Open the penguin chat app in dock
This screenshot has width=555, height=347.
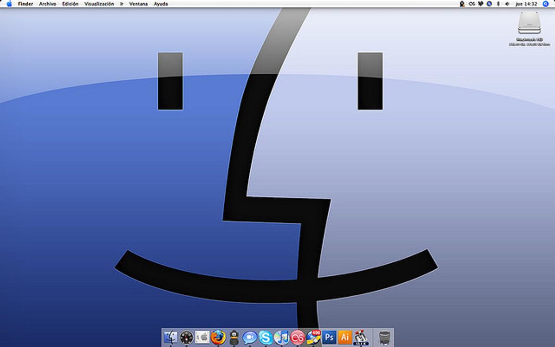(x=234, y=338)
